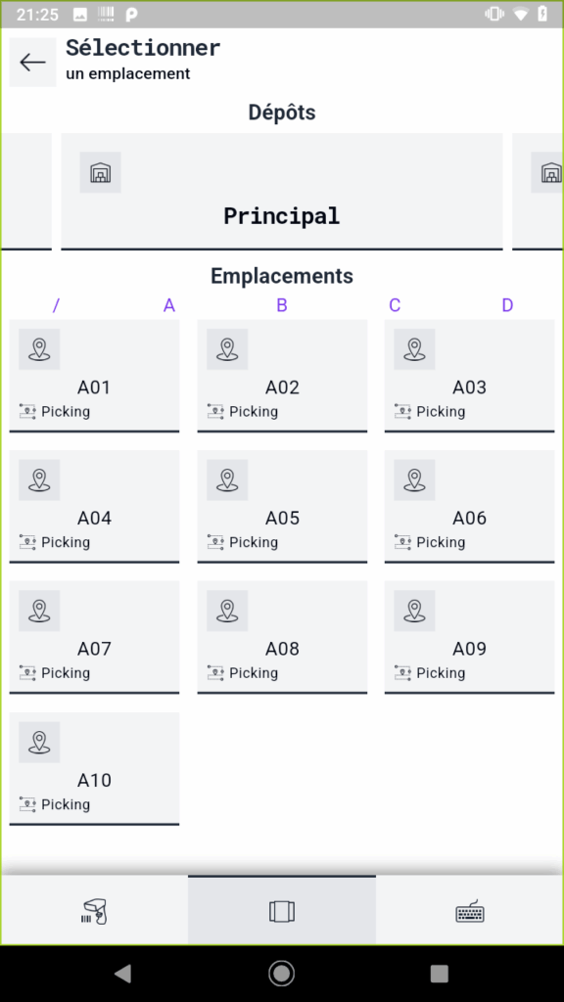This screenshot has width=564, height=1002.
Task: Filter locations by letter A
Action: (x=168, y=305)
